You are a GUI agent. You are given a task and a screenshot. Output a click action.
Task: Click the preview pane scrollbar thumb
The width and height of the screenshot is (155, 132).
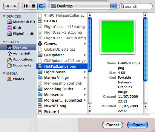coord(145,49)
